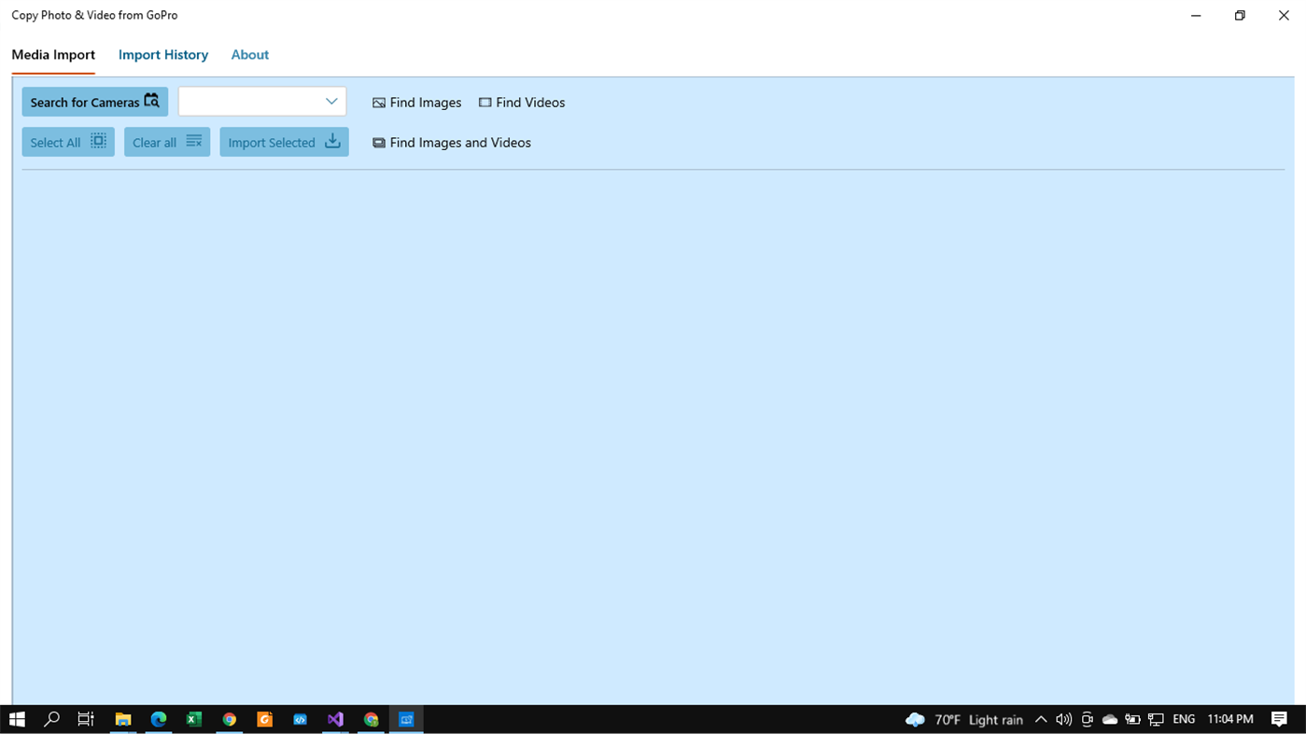This screenshot has width=1306, height=734.
Task: Open the camera selection dropdown
Action: click(331, 101)
